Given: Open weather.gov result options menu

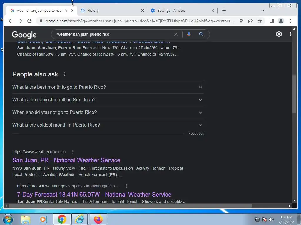Looking at the screenshot, I should (73, 152).
